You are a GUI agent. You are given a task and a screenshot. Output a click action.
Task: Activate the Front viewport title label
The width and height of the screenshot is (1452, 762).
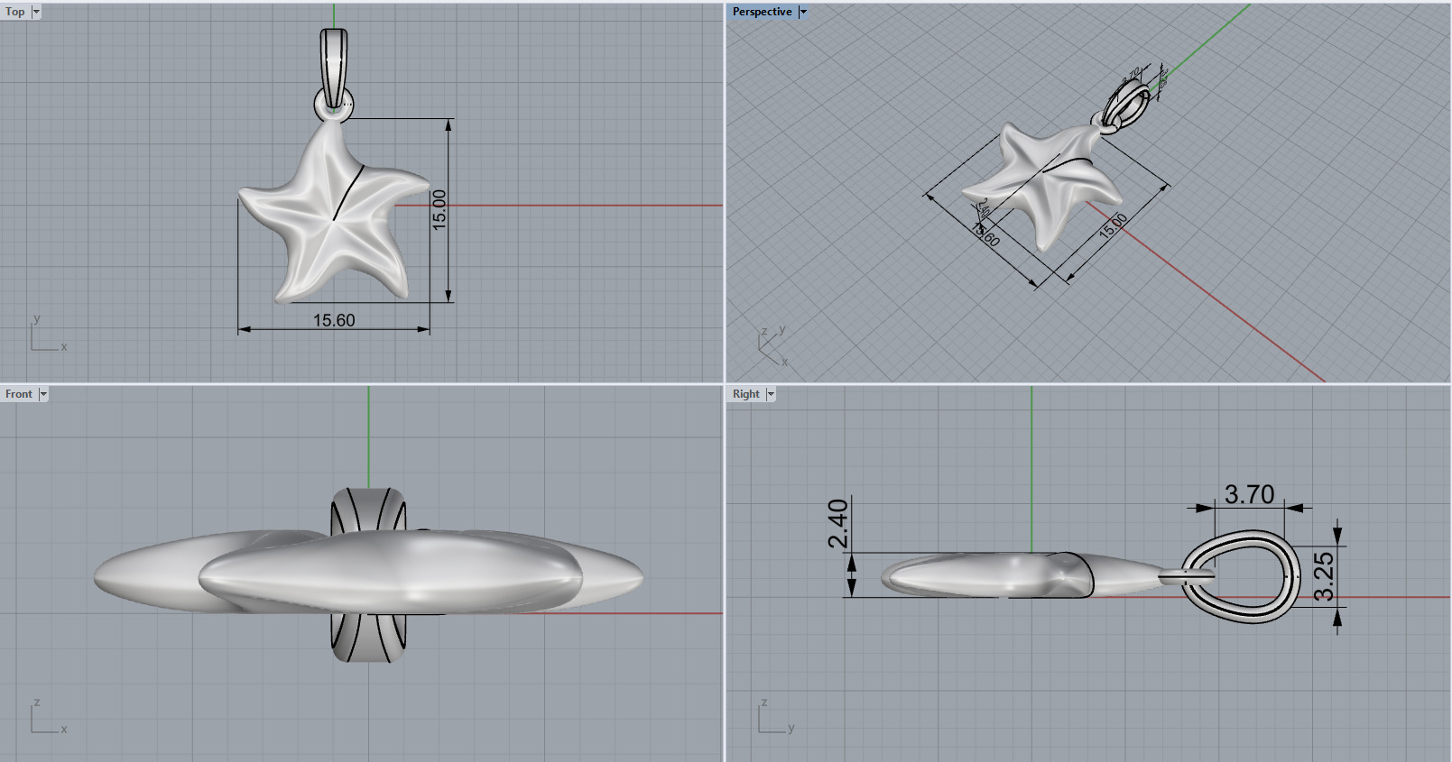click(x=18, y=394)
